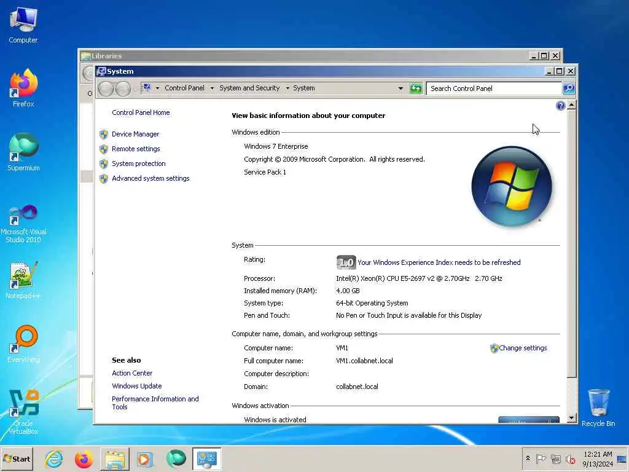Click the scrollbar up arrow in System window
This screenshot has width=629, height=472.
point(572,105)
